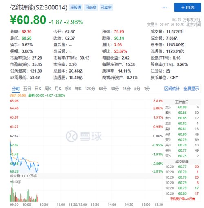
Task: Click the latest price point on the chart
Action: click(38, 165)
